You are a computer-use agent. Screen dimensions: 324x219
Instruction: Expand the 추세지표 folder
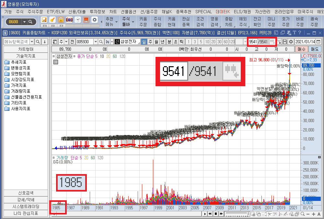click(16, 62)
